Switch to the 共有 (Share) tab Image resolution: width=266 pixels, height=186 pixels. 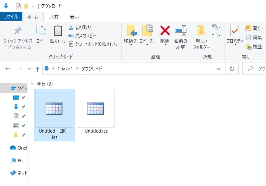(x=54, y=17)
